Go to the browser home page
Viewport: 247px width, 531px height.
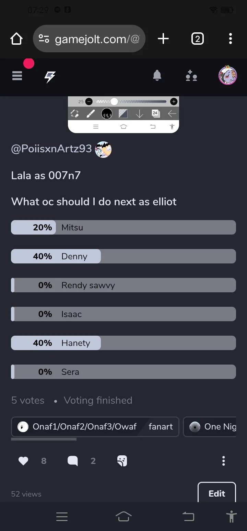coord(16,39)
